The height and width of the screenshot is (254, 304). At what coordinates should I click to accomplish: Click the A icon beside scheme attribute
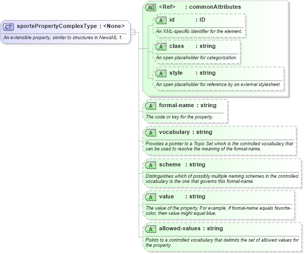click(150, 165)
